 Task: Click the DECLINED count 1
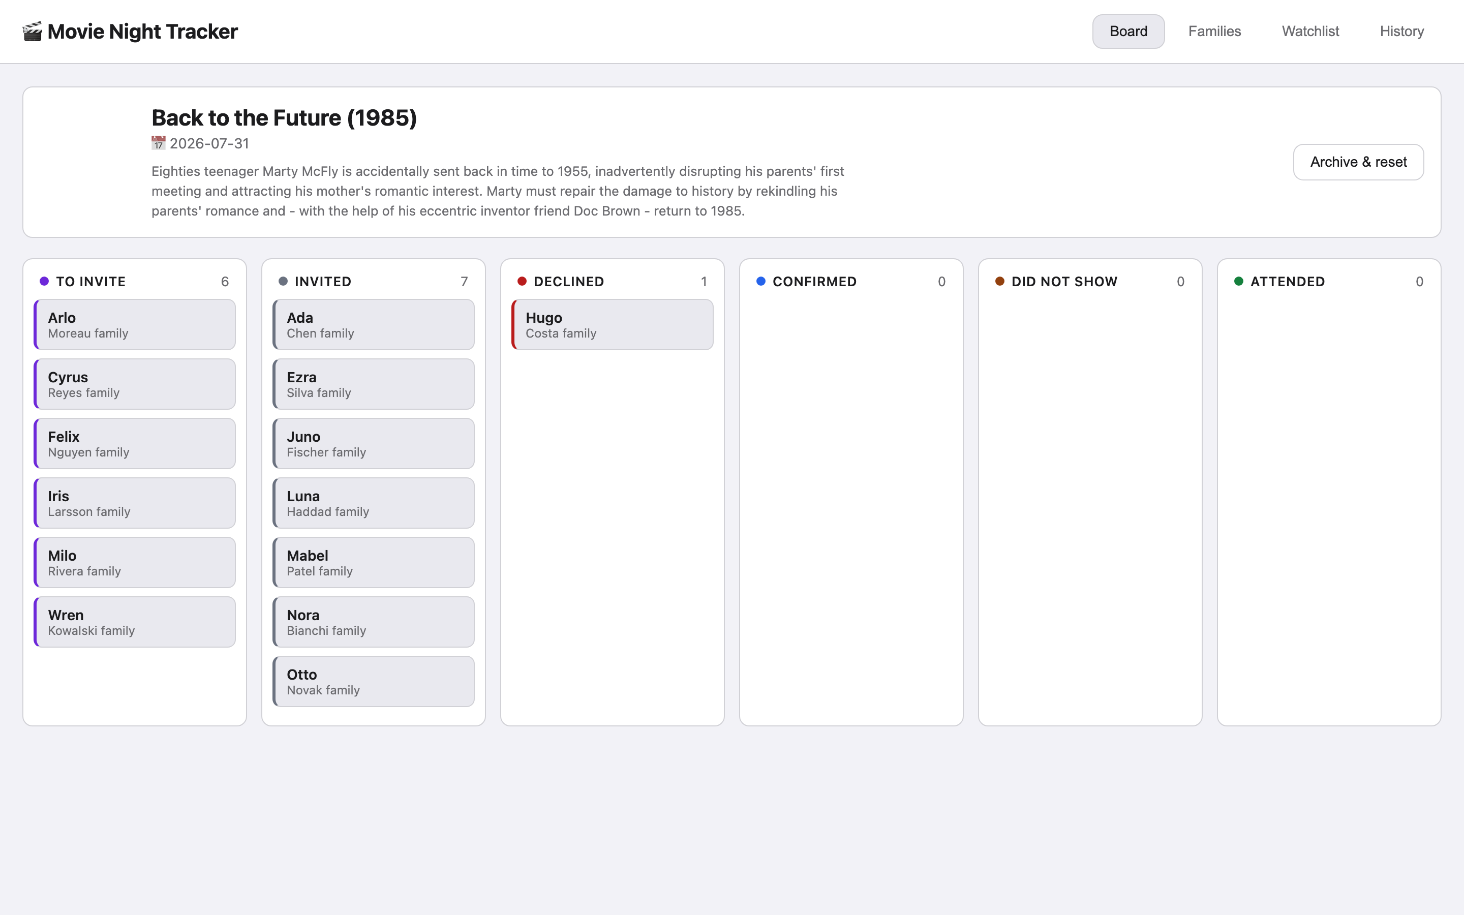pyautogui.click(x=704, y=282)
